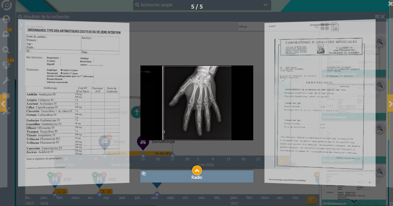Click the H marker labelled 3562

(x=99, y=179)
